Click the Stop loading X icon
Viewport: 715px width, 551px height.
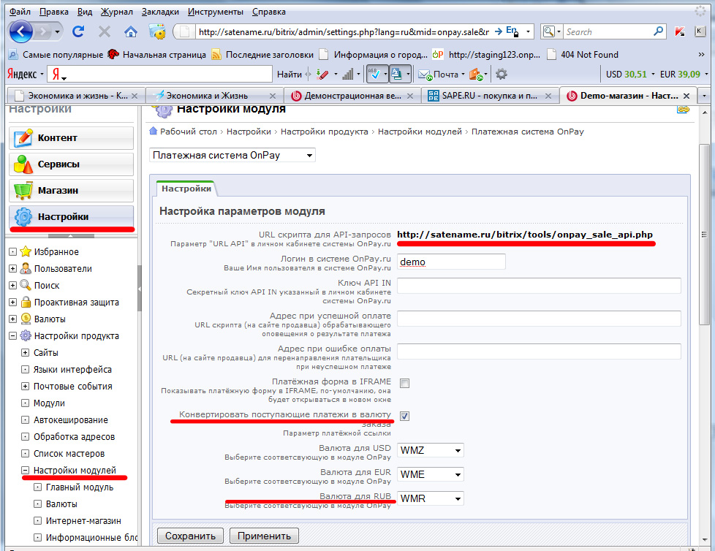click(x=105, y=31)
